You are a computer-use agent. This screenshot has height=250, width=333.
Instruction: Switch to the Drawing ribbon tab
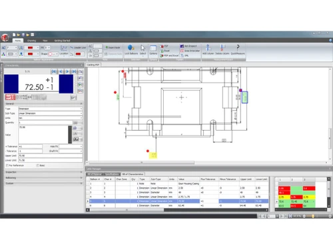coord(31,41)
